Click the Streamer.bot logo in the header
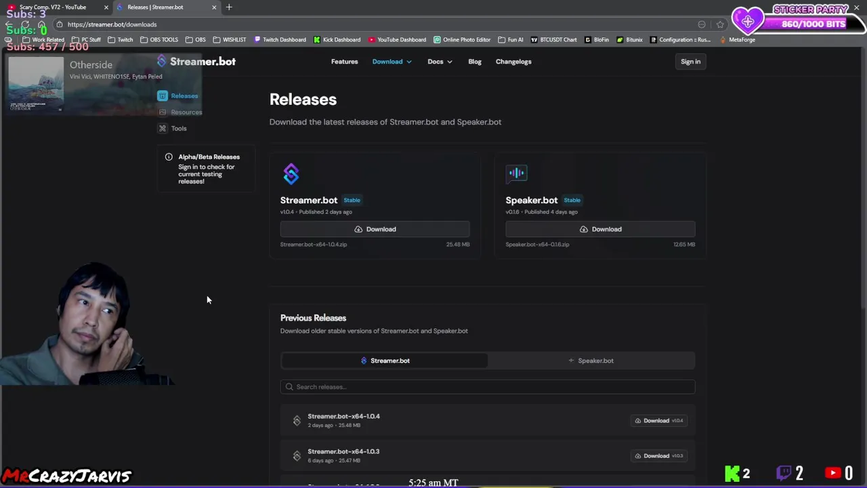Viewport: 867px width, 488px height. tap(196, 62)
